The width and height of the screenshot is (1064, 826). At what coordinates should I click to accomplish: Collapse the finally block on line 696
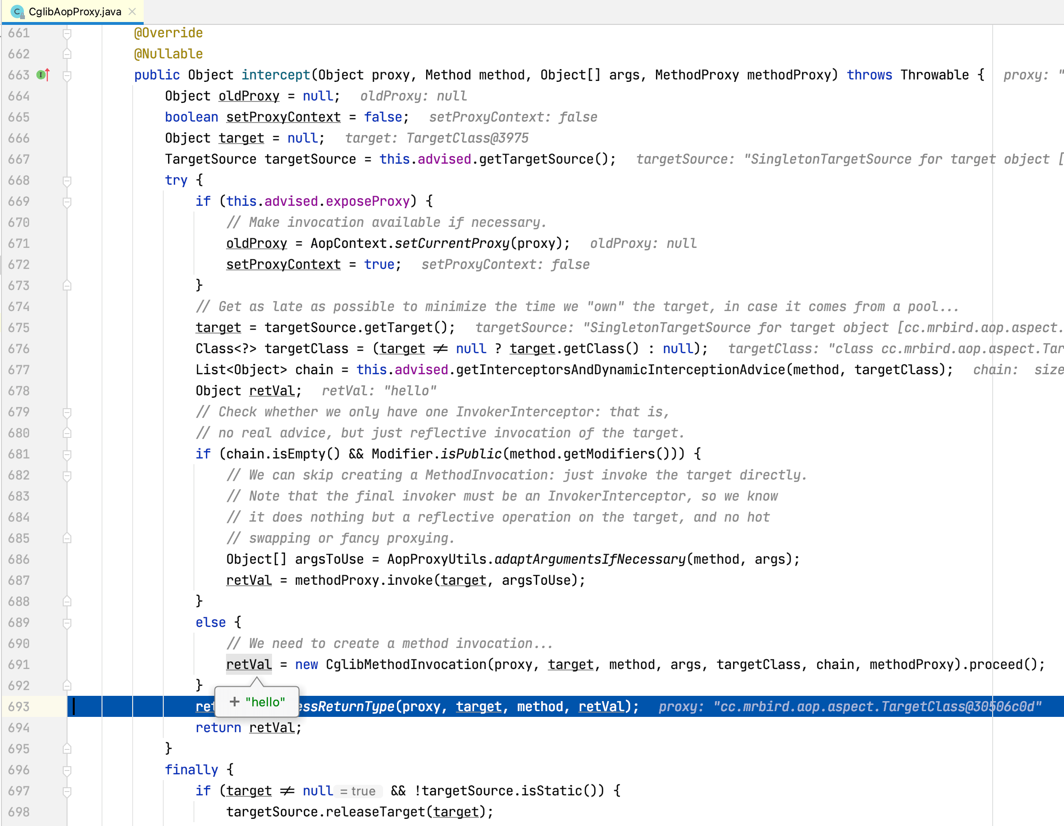click(x=67, y=770)
